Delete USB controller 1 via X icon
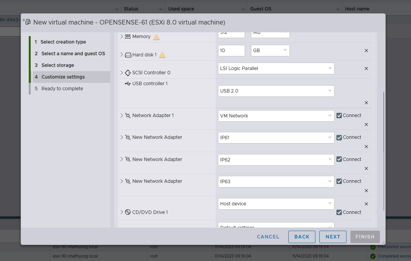 click(x=366, y=103)
